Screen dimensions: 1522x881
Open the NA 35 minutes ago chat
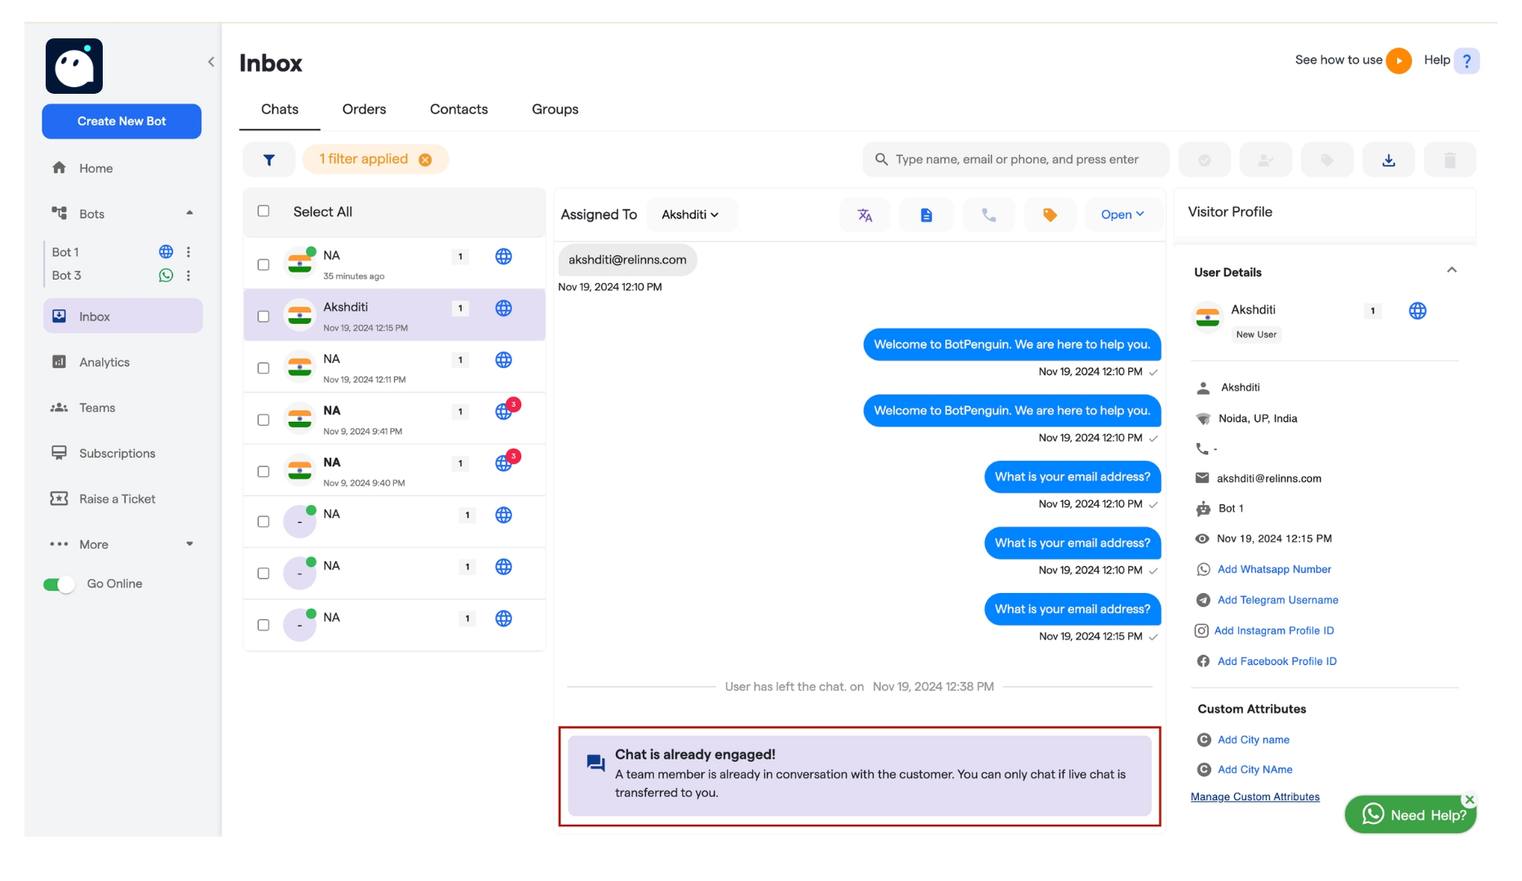coord(395,263)
